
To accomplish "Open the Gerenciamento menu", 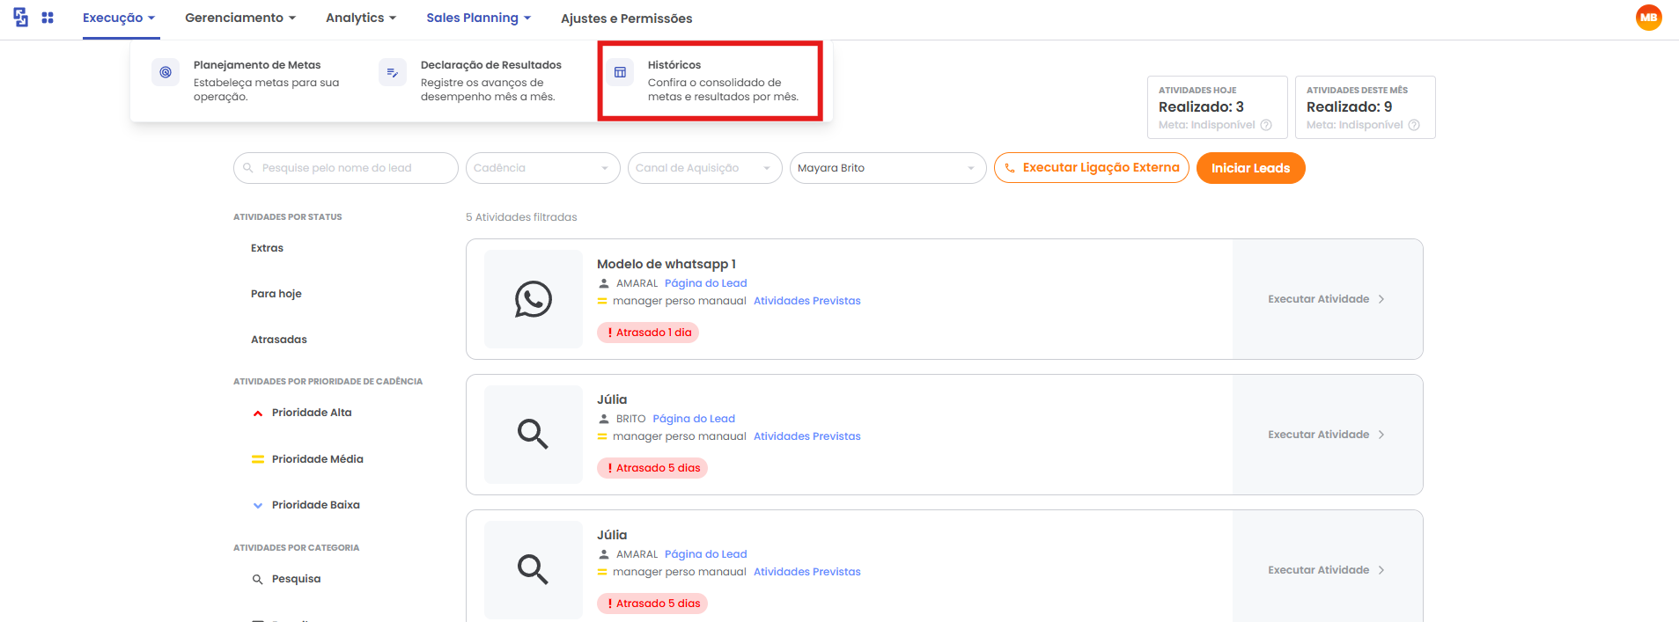I will pyautogui.click(x=239, y=18).
